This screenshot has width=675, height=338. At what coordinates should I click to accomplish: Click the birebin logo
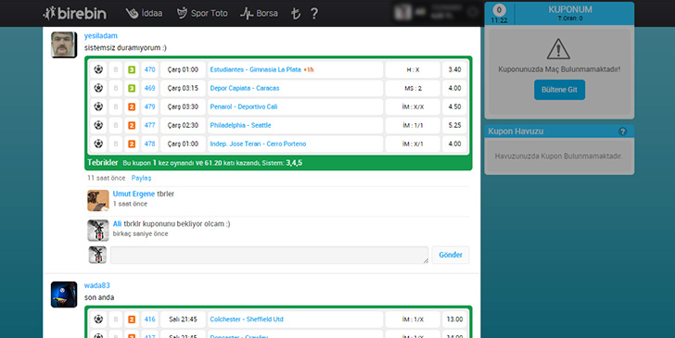(x=75, y=13)
